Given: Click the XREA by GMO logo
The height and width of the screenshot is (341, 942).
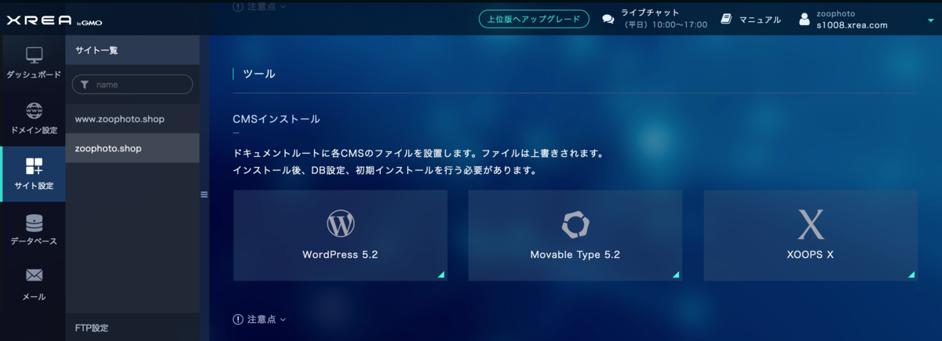Looking at the screenshot, I should 54,20.
